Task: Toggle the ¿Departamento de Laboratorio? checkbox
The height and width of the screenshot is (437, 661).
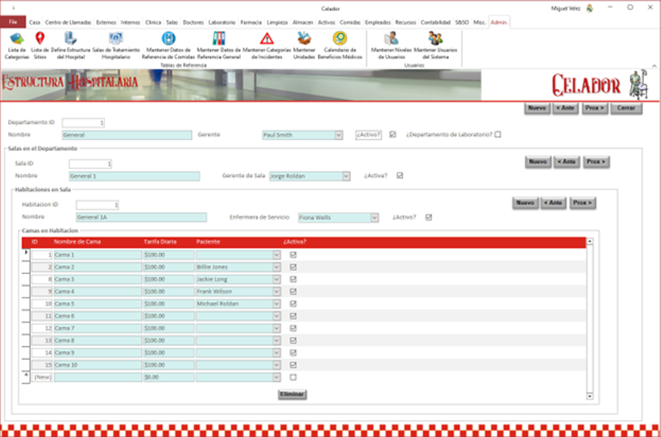Action: (x=496, y=135)
